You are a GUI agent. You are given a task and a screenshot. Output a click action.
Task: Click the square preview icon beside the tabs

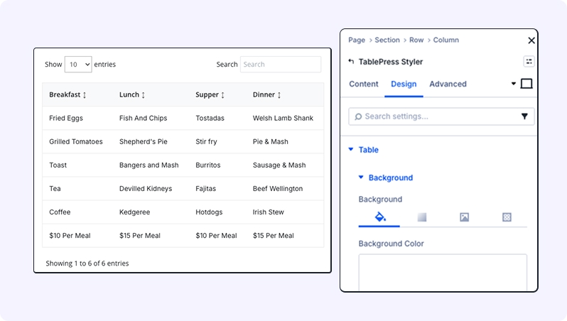526,84
